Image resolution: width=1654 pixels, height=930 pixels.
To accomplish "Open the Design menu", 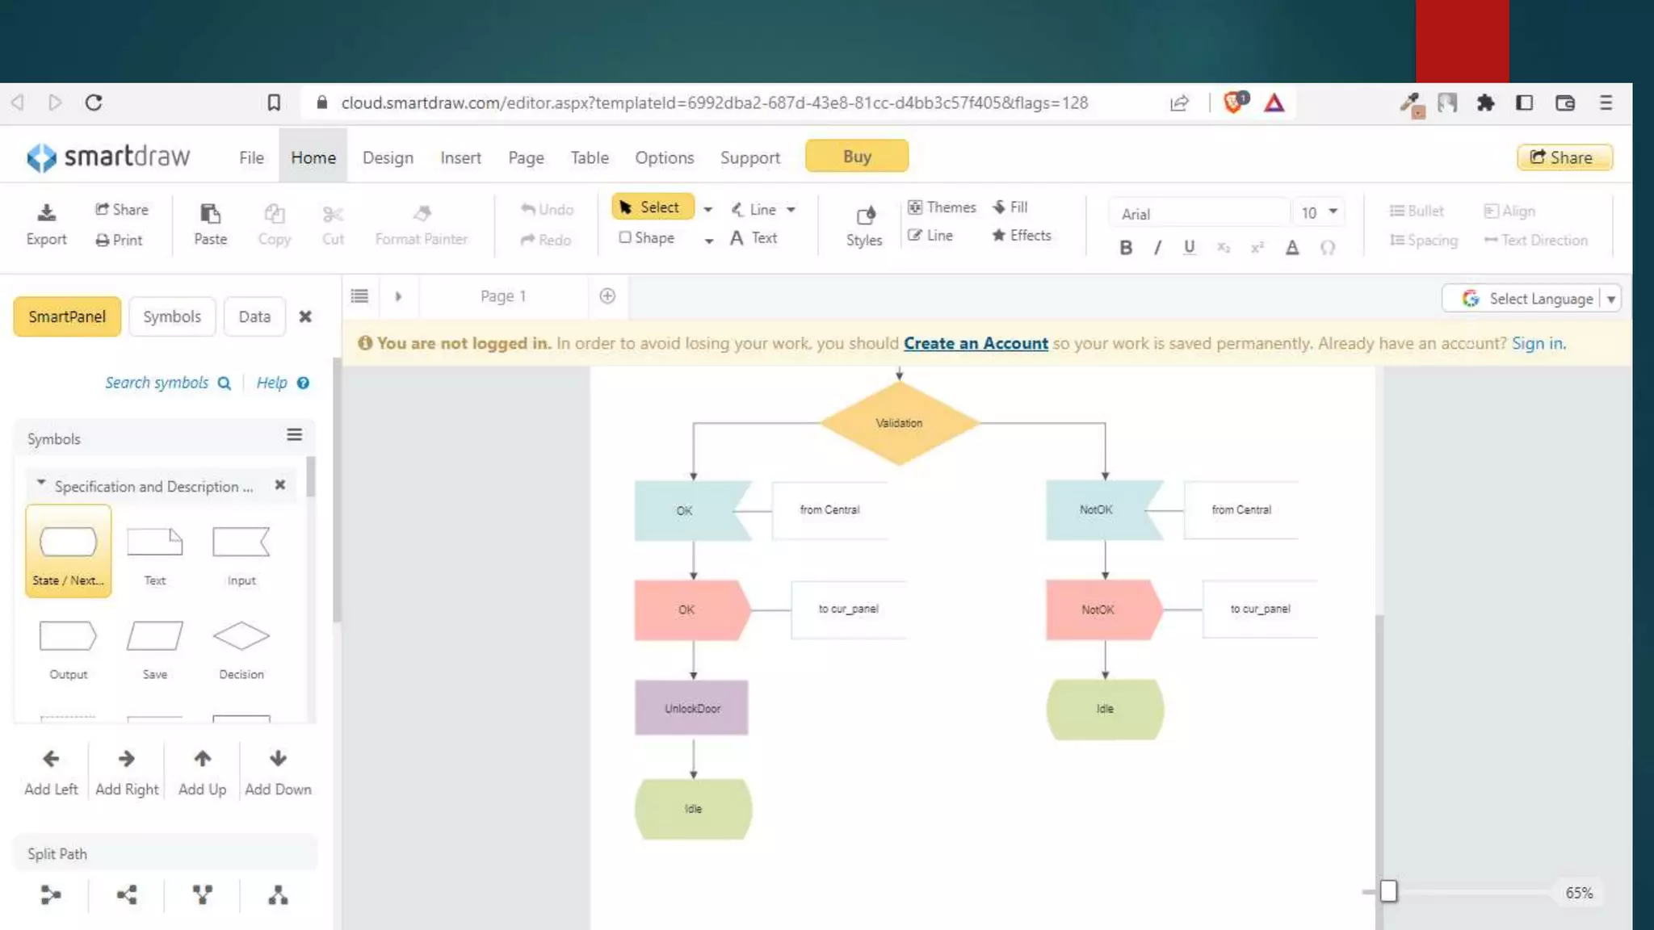I will point(388,157).
